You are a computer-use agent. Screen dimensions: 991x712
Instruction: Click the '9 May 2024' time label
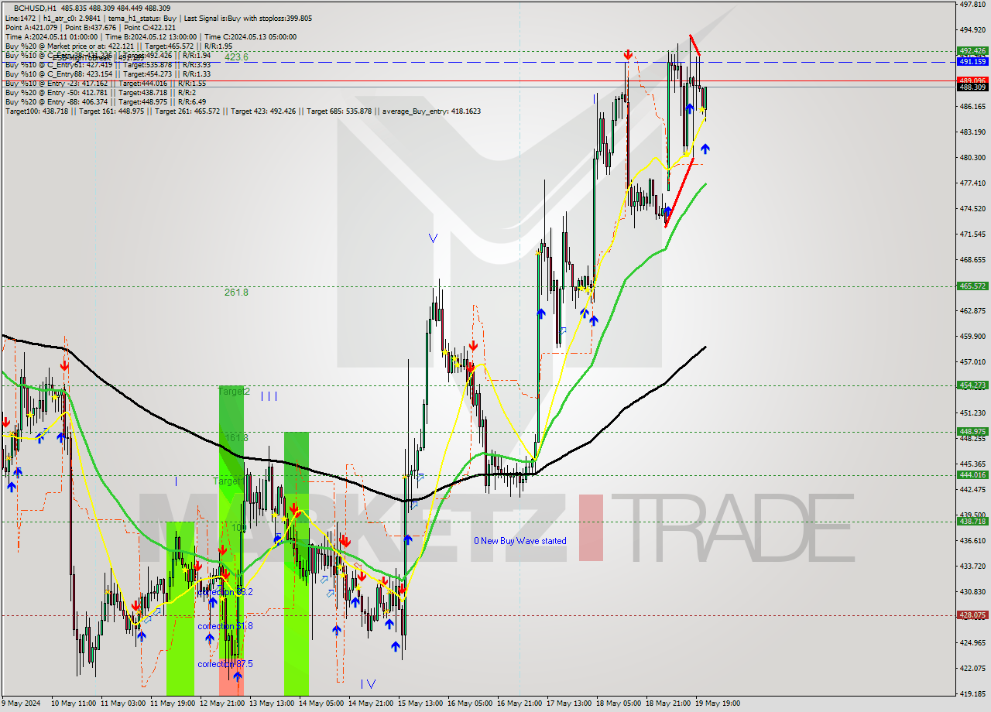click(x=22, y=703)
